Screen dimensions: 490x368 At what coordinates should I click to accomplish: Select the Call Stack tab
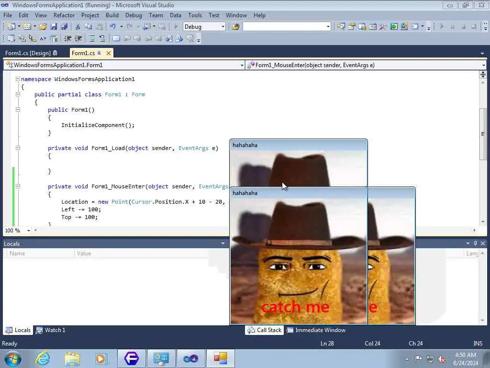pos(265,330)
